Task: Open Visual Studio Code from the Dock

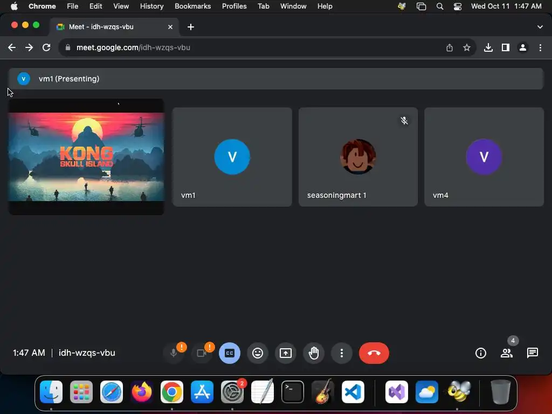Action: [x=353, y=392]
